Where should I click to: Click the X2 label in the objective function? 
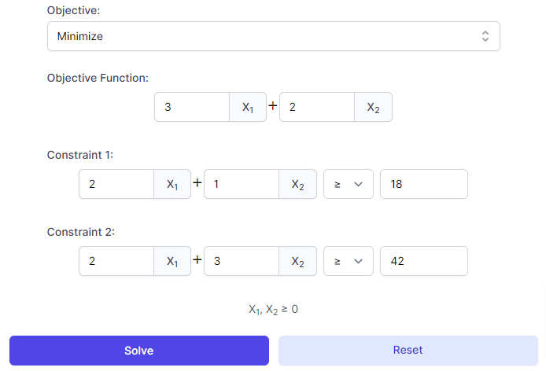(x=373, y=107)
